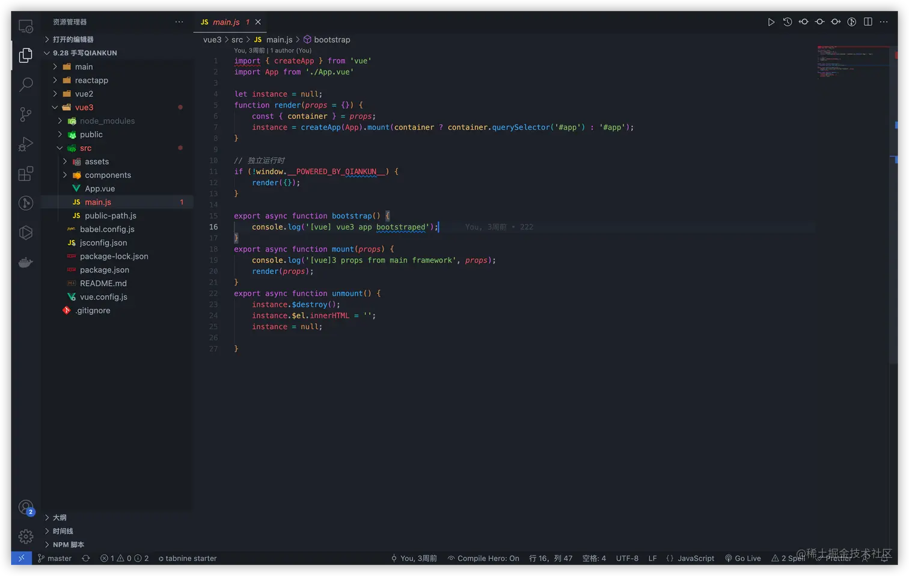Synchronize changes with the status bar sync icon

tap(86, 558)
